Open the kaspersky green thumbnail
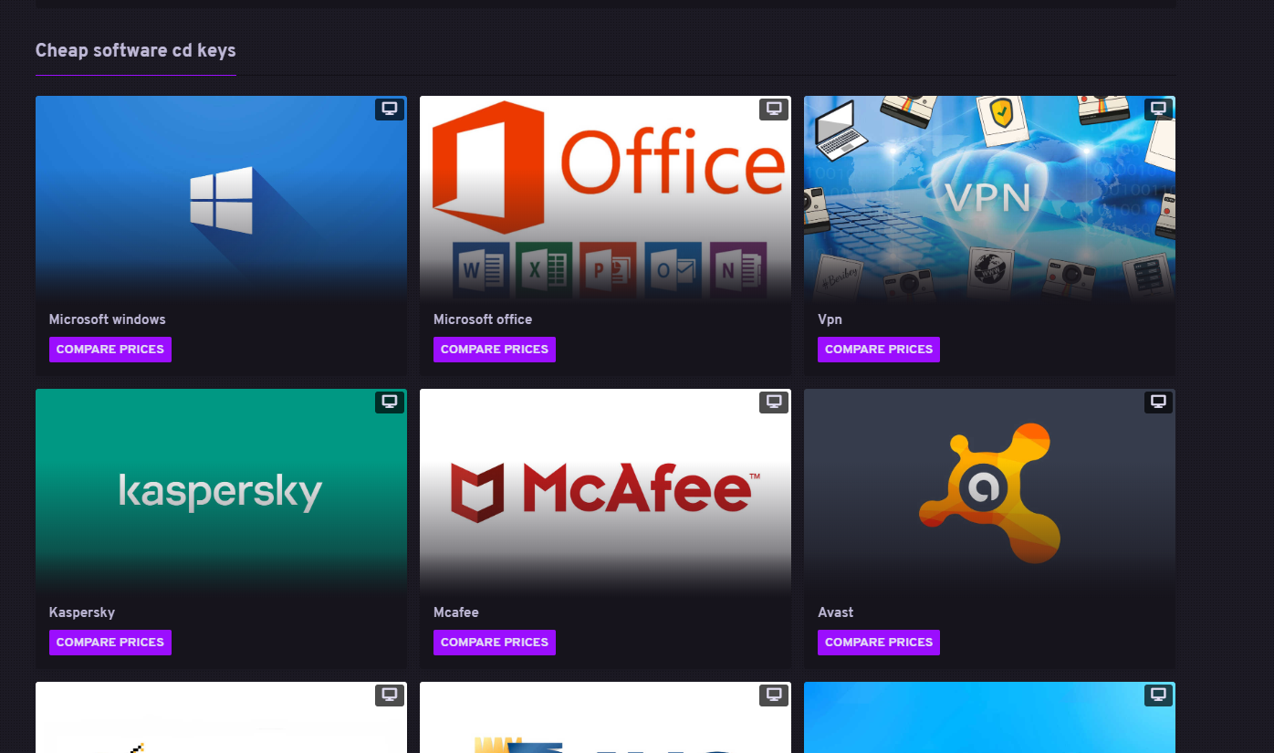The image size is (1274, 753). [221, 493]
